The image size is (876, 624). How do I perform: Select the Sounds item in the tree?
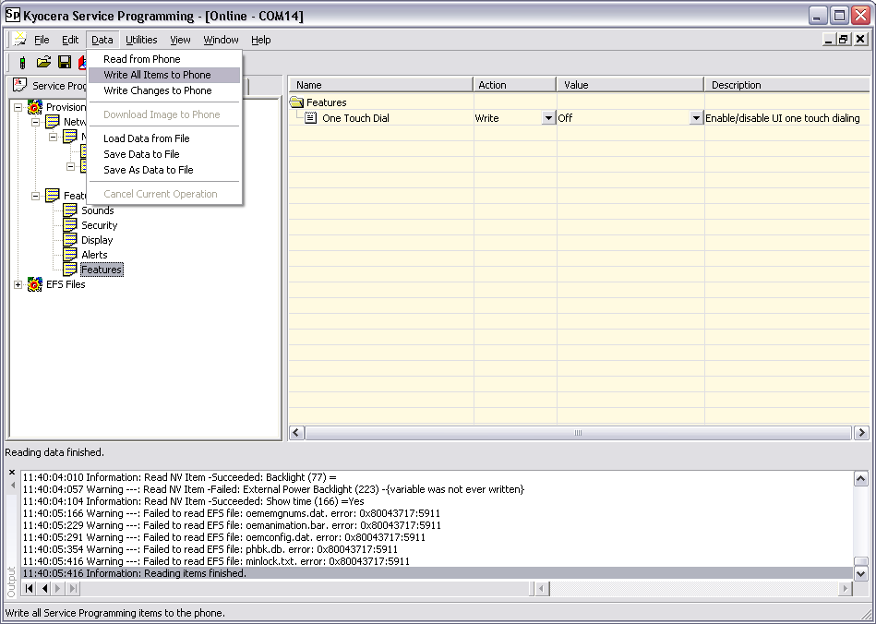click(x=97, y=210)
